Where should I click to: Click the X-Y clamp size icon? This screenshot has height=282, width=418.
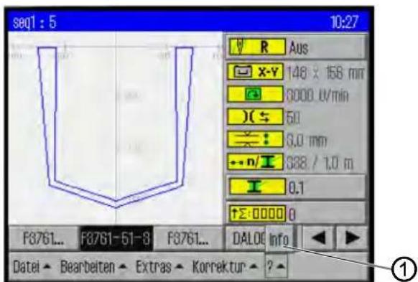pos(256,72)
